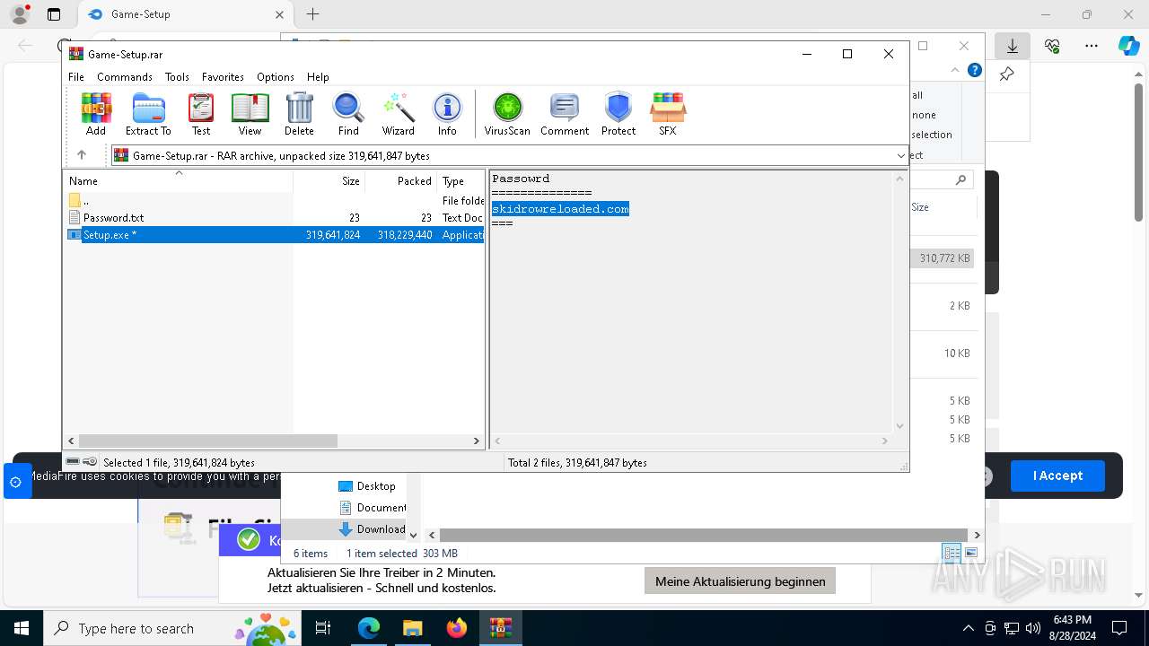The height and width of the screenshot is (646, 1149).
Task: Switch to WinRAR taskbar icon
Action: tap(500, 628)
